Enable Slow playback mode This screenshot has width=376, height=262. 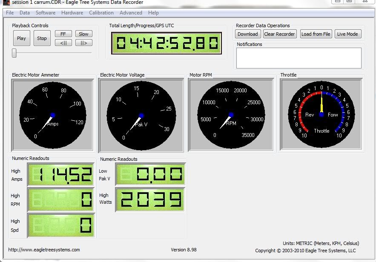pos(83,34)
